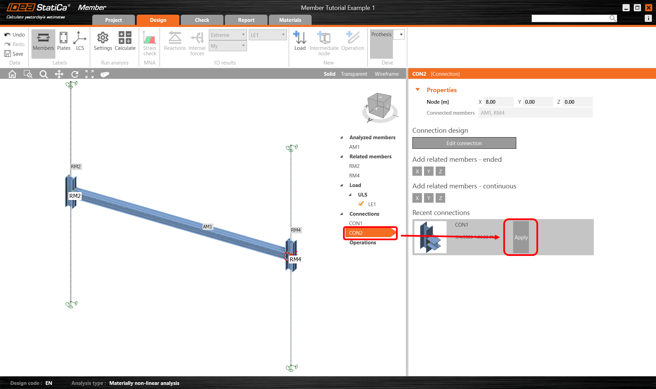Switch to the Report tab
Viewport: 656px width, 389px height.
(246, 20)
